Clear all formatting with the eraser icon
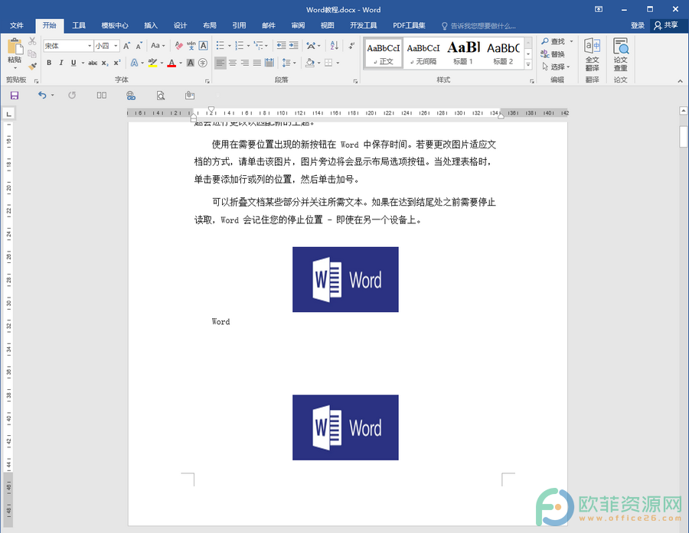This screenshot has width=689, height=533. coord(178,46)
